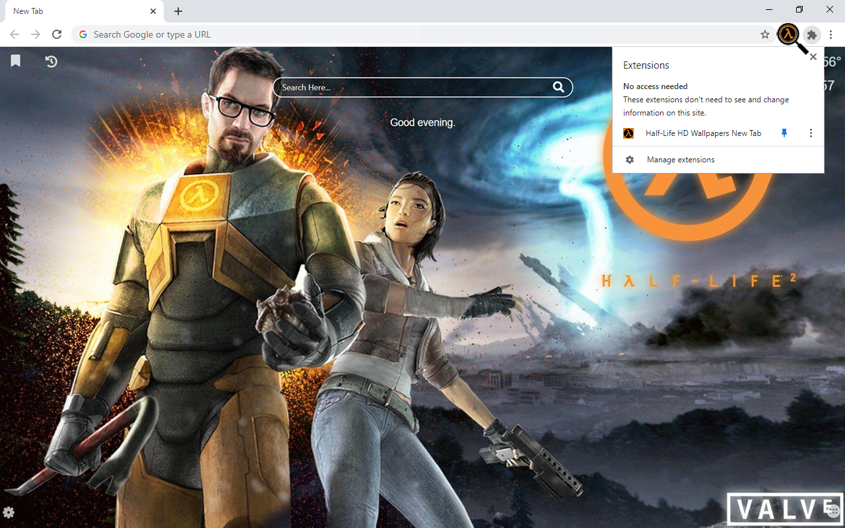Close the Extensions popup
This screenshot has height=528, width=845.
[x=813, y=57]
